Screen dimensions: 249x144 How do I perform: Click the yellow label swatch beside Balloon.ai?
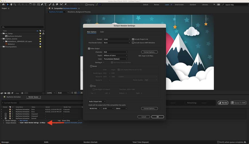[40, 44]
